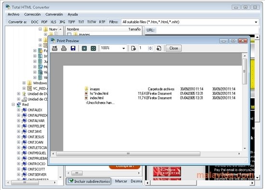Expand the ONTALFRED computer node
The width and height of the screenshot is (265, 190).
tap(19, 115)
